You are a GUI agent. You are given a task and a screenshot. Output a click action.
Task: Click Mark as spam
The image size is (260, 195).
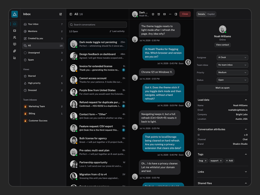coord(222,88)
